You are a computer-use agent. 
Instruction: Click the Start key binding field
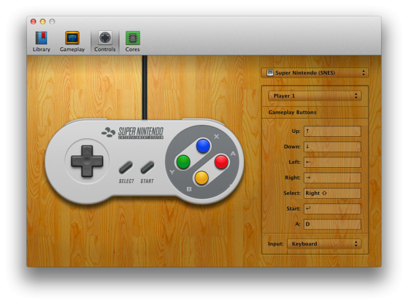pyautogui.click(x=332, y=209)
